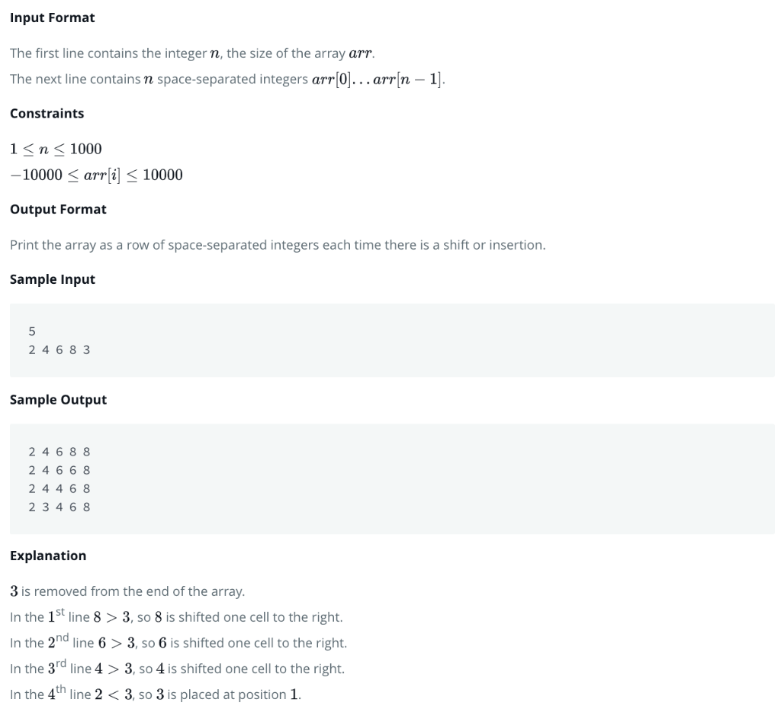The height and width of the screenshot is (715, 781).
Task: Select the sample input line 2 4 6 8 3
Action: coord(59,349)
